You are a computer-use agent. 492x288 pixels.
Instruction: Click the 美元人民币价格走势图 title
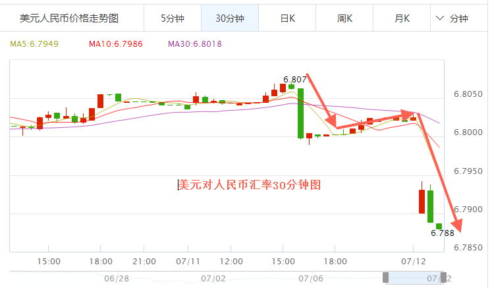point(69,18)
